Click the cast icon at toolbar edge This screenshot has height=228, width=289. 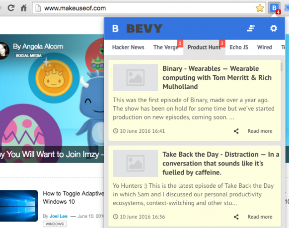pos(287,8)
